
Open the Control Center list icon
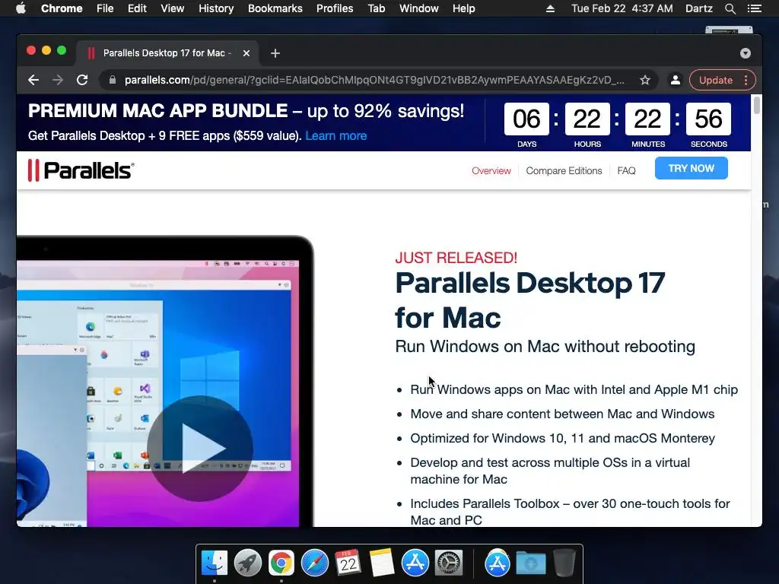pyautogui.click(x=755, y=8)
